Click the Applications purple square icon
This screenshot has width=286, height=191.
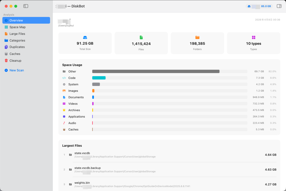[64, 116]
